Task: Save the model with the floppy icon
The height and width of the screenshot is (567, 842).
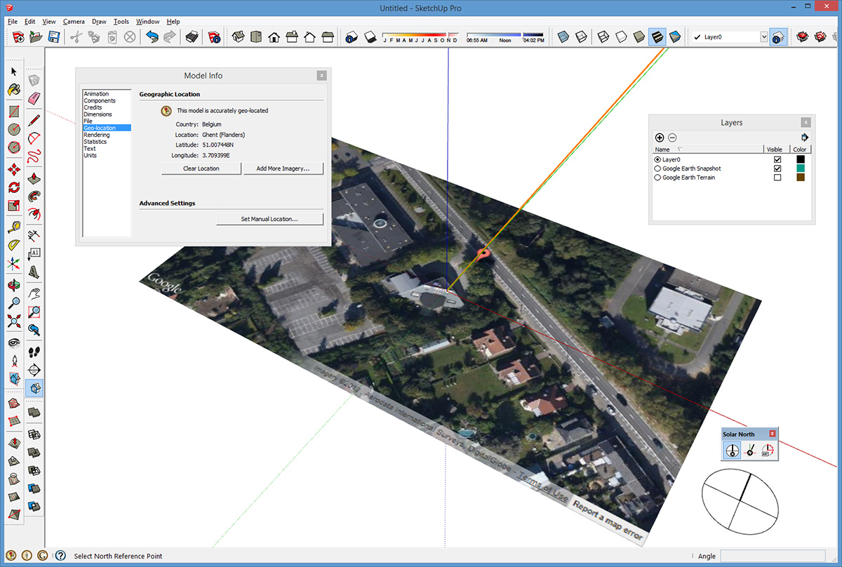Action: pos(53,36)
